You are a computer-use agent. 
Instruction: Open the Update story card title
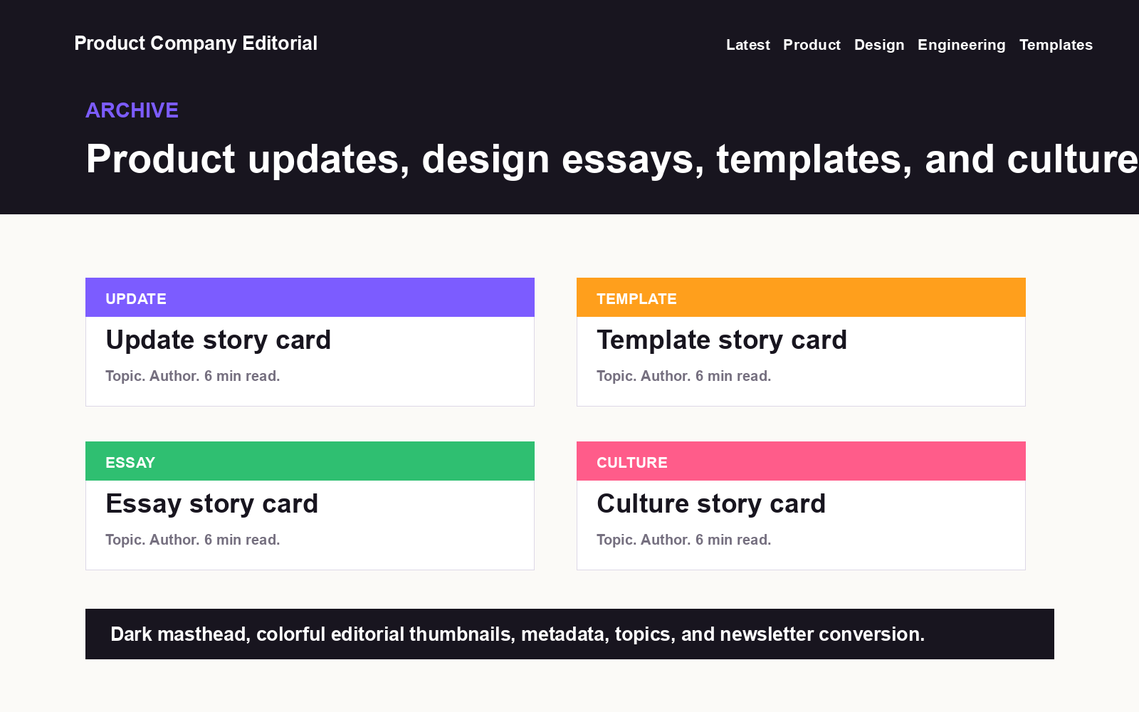point(219,340)
